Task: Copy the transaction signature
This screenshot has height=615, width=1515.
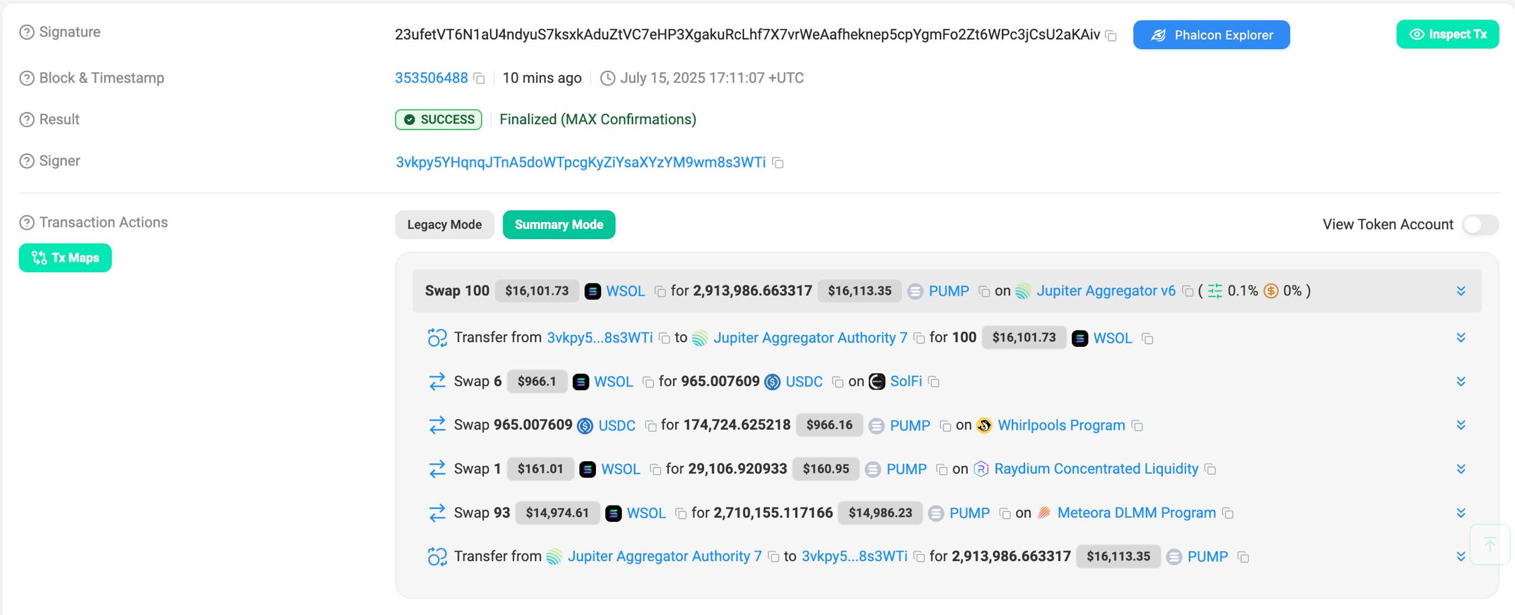Action: pyautogui.click(x=1111, y=36)
